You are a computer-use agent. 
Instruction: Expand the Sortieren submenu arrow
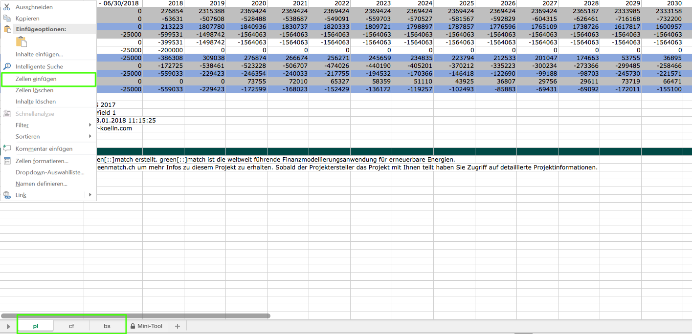click(90, 137)
